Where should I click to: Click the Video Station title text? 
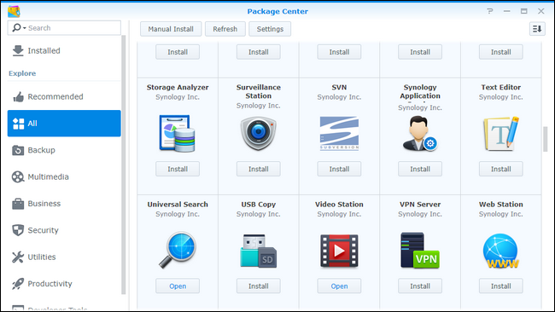(339, 205)
